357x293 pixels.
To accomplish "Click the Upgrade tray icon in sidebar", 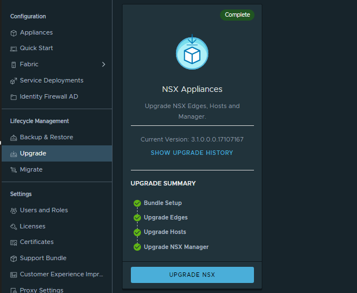I will coord(13,154).
